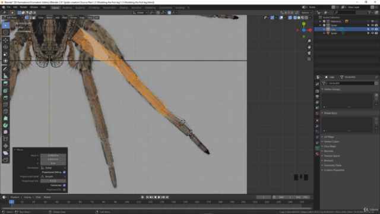Pick the Measure tool

coord(5,76)
